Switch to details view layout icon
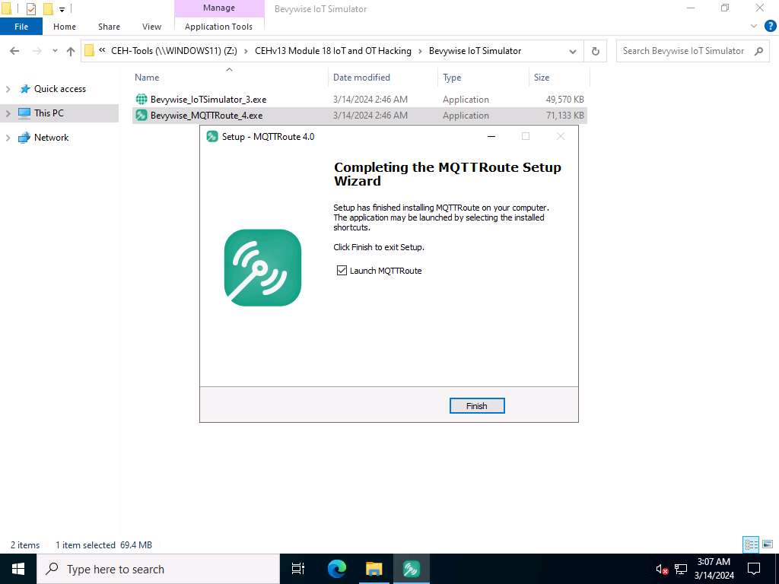The width and height of the screenshot is (779, 584). coord(751,544)
